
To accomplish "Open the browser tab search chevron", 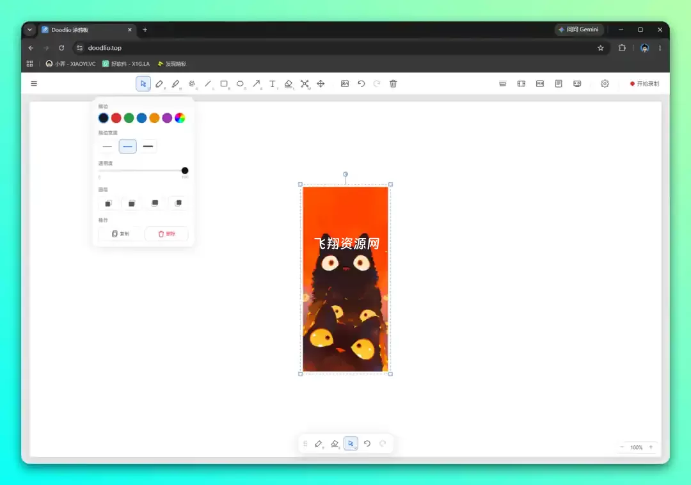I will tap(29, 30).
